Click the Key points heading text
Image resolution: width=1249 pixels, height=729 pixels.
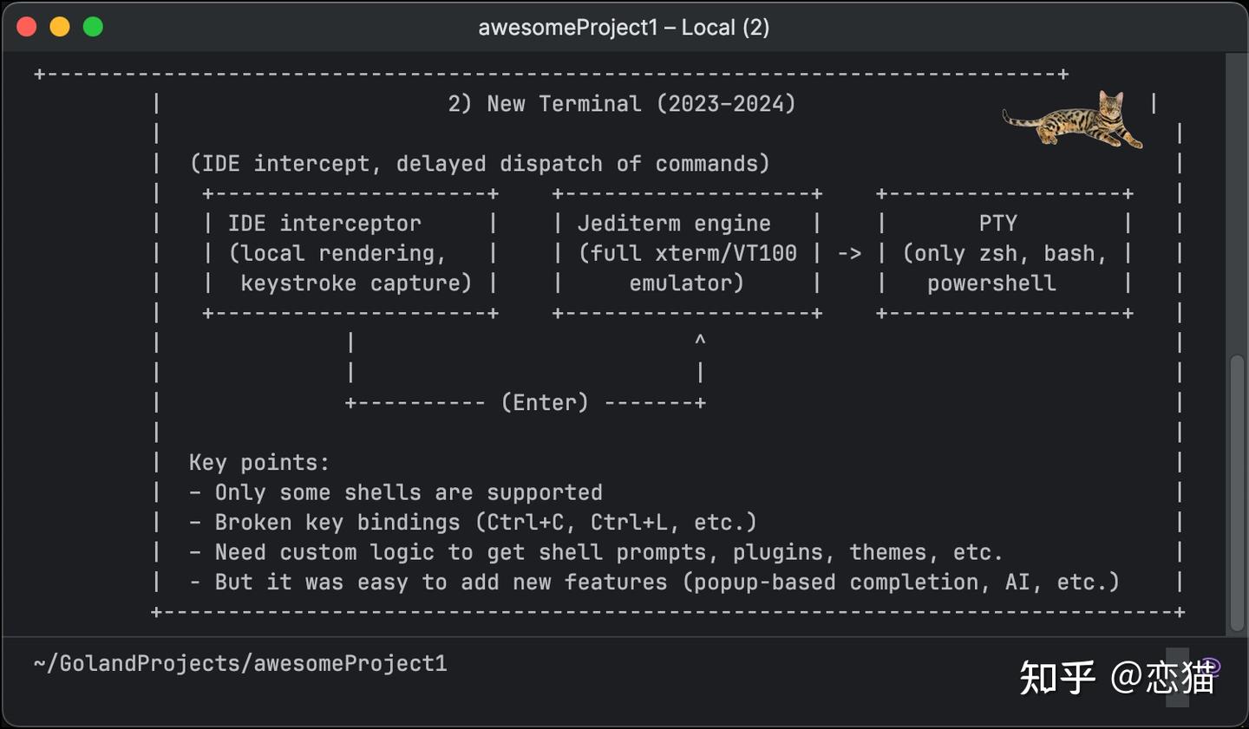coord(258,462)
